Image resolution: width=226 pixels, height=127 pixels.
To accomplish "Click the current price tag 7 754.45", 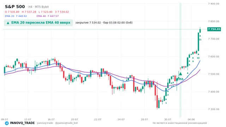I will click(x=214, y=29).
